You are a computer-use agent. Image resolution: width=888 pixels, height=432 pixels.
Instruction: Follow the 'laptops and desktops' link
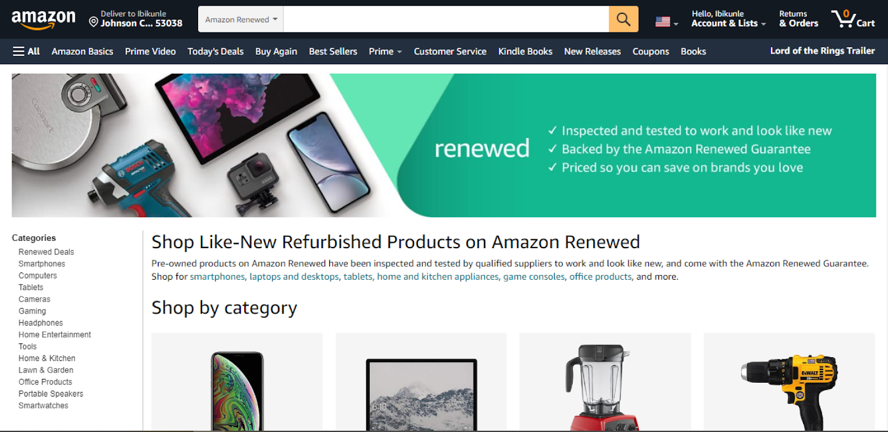(294, 276)
